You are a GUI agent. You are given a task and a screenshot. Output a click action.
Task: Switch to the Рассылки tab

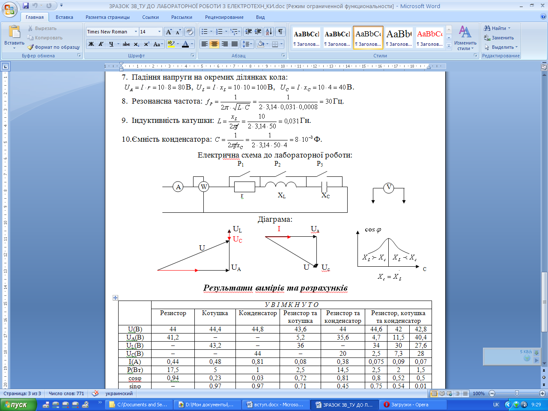182,17
